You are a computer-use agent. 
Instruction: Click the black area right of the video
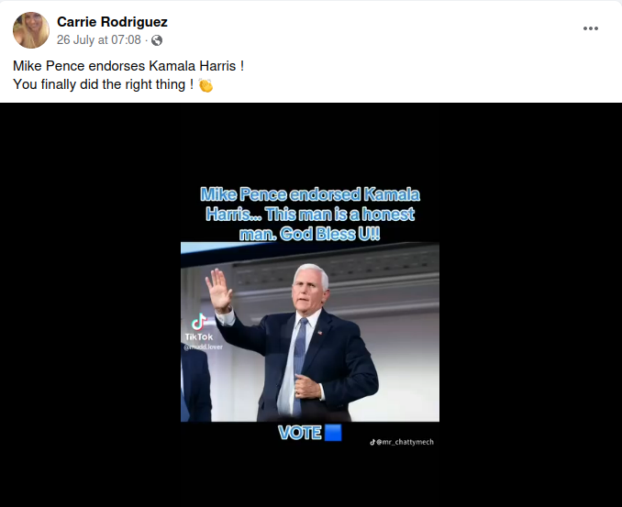(530, 304)
